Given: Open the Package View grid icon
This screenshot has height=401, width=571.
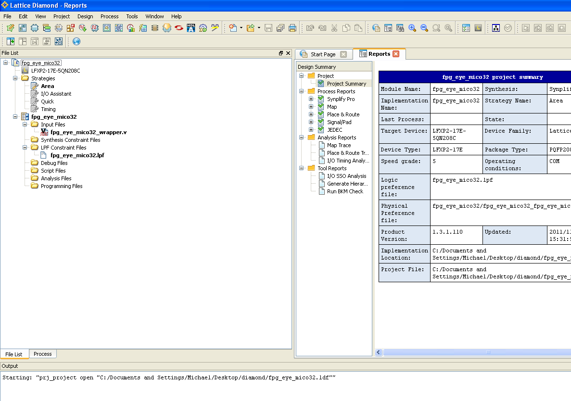Looking at the screenshot, I should [23, 28].
